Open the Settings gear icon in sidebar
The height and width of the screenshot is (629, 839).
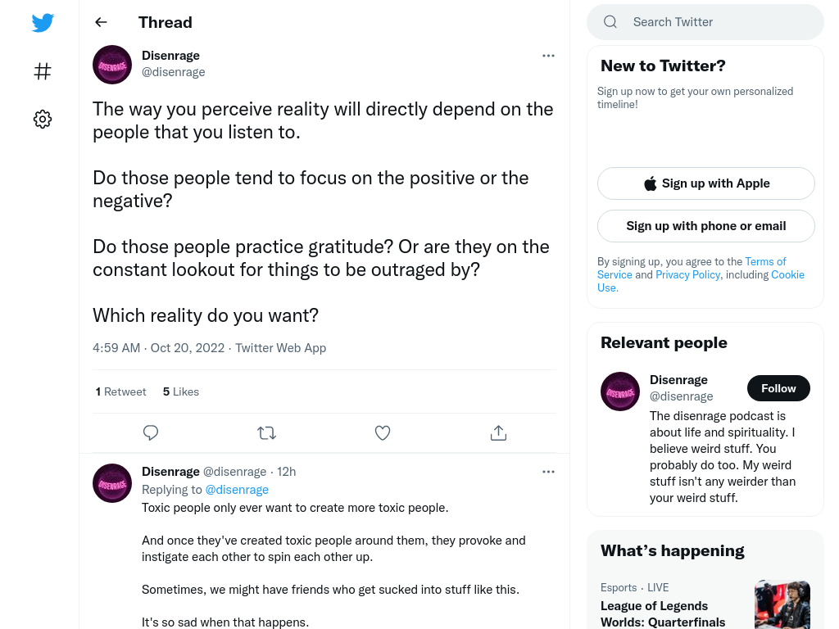tap(43, 119)
